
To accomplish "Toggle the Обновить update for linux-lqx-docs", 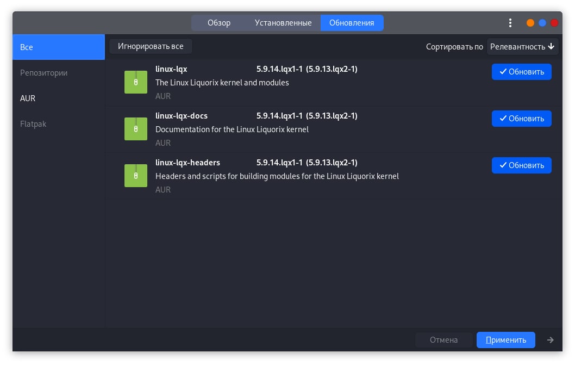I will click(521, 119).
